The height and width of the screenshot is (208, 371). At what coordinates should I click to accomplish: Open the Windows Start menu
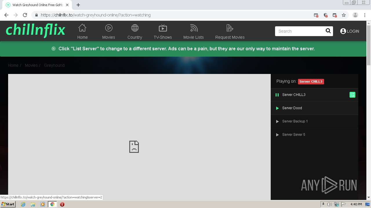coord(8,204)
